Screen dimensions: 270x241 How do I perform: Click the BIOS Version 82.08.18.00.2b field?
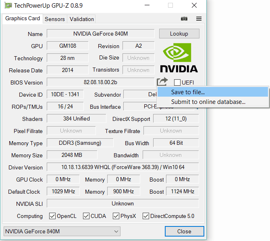(101, 82)
